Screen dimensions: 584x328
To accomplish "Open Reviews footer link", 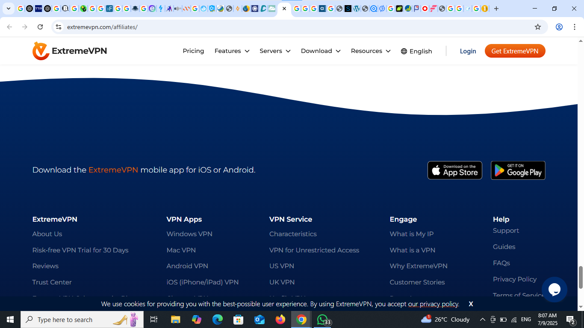I will pos(45,266).
